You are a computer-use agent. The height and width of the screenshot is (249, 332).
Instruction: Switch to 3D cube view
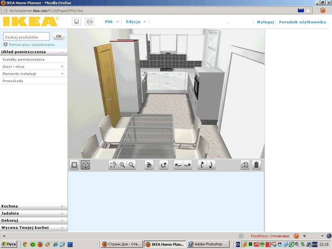click(85, 165)
